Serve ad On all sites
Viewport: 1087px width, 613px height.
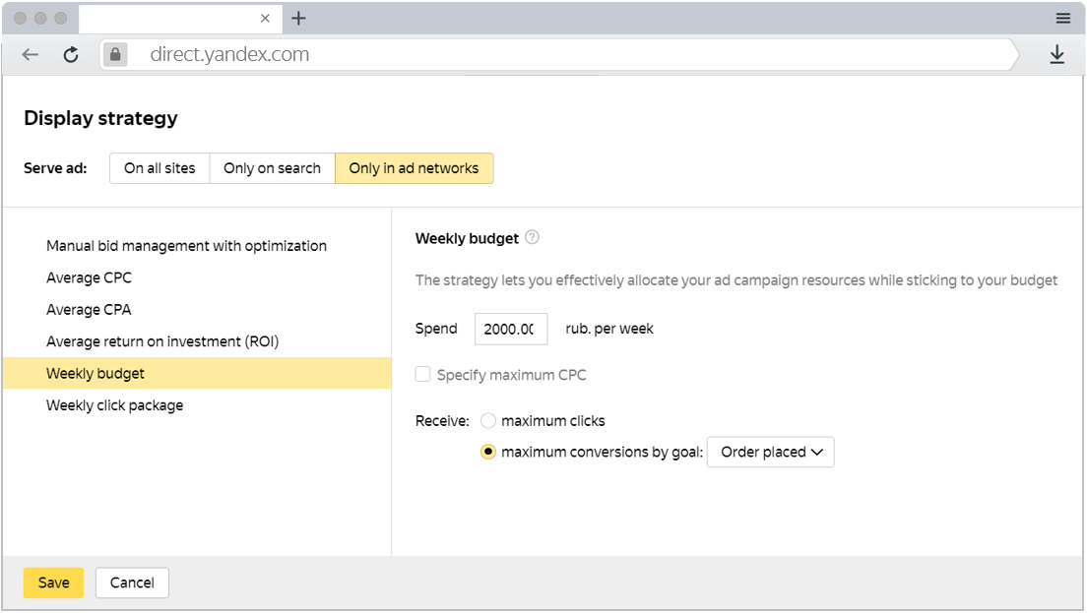pyautogui.click(x=160, y=168)
